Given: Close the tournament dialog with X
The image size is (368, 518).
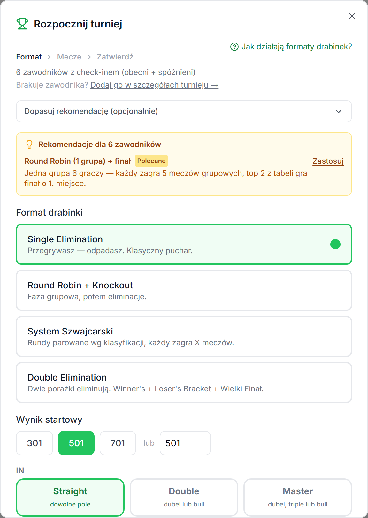Looking at the screenshot, I should point(352,16).
